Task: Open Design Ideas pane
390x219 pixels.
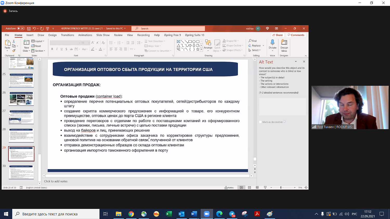Action: tap(284, 46)
